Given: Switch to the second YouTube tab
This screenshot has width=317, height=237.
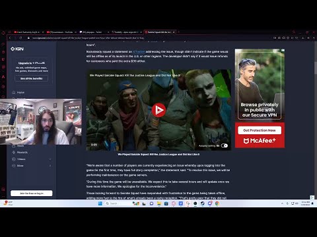Looking at the screenshot, I should click(x=61, y=32).
